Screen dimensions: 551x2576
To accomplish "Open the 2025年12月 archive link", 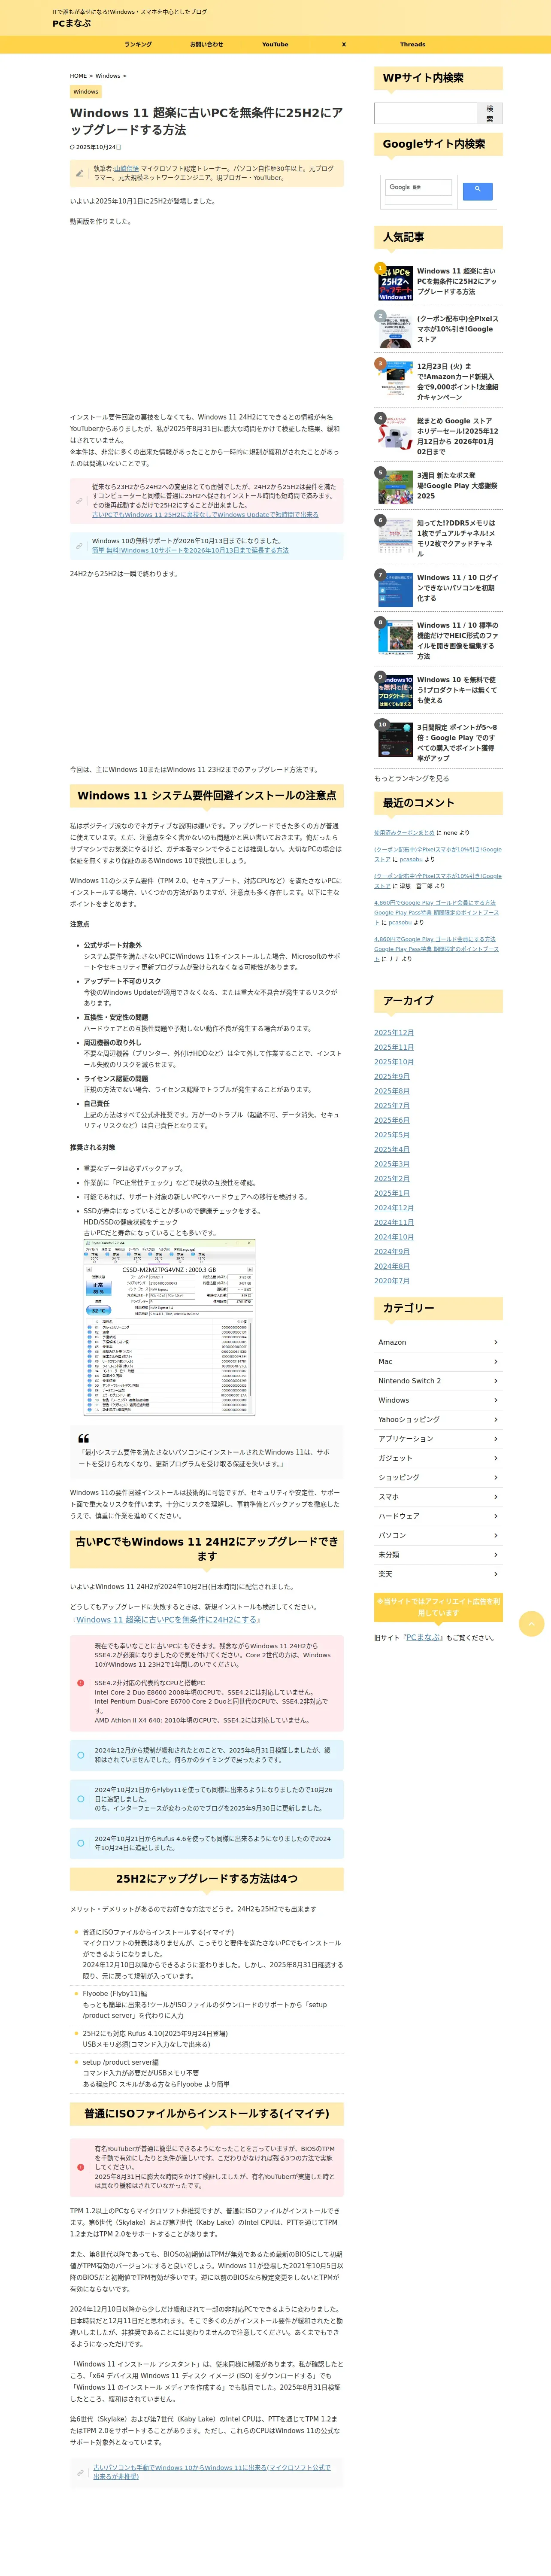I will point(394,1033).
